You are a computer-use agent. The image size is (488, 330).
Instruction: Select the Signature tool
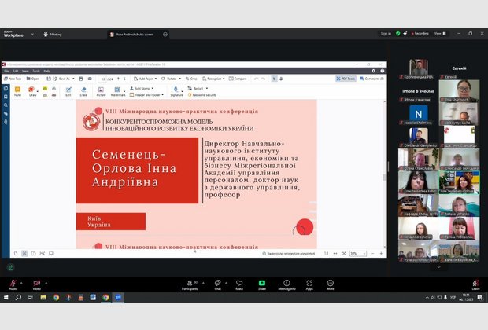pos(176,92)
